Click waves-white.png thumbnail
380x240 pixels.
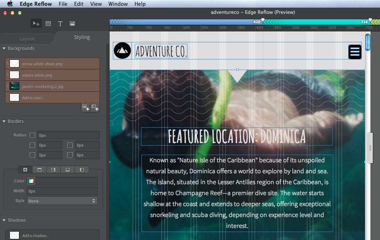pos(14,75)
